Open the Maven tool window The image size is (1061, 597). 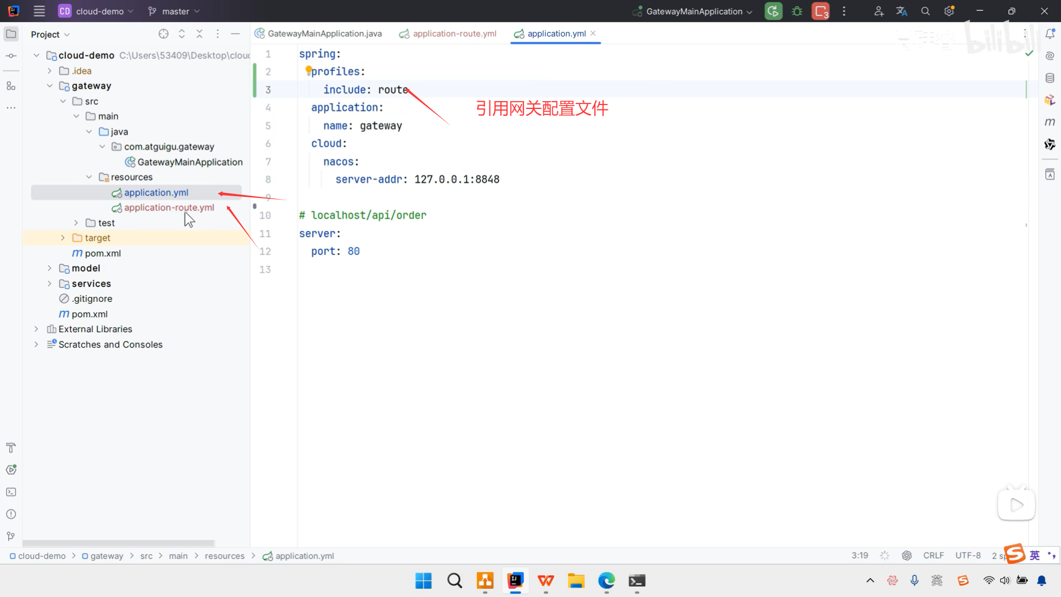click(x=1050, y=122)
